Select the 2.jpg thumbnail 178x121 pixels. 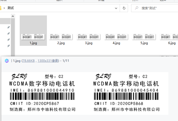point(61,37)
